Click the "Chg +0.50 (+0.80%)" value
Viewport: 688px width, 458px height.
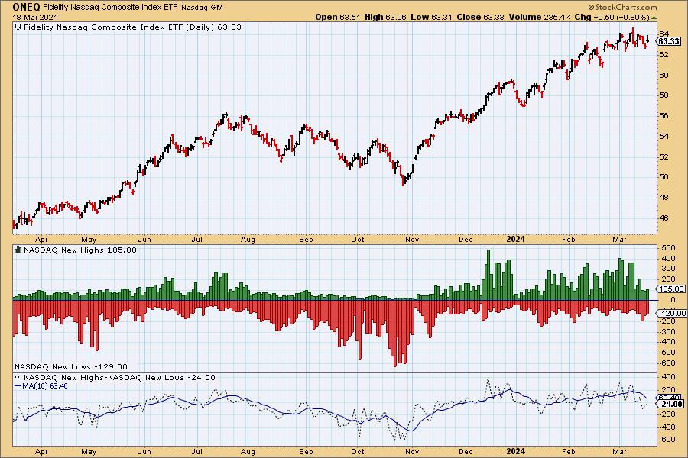click(x=612, y=17)
